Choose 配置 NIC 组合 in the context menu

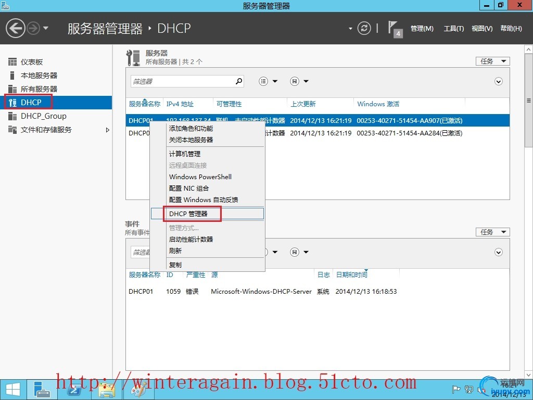[207, 189]
